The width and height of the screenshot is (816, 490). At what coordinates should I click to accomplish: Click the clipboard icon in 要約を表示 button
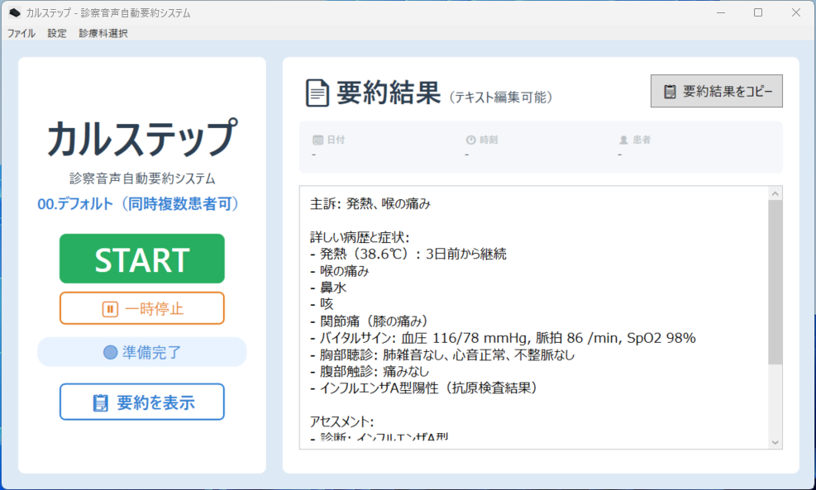pos(101,403)
